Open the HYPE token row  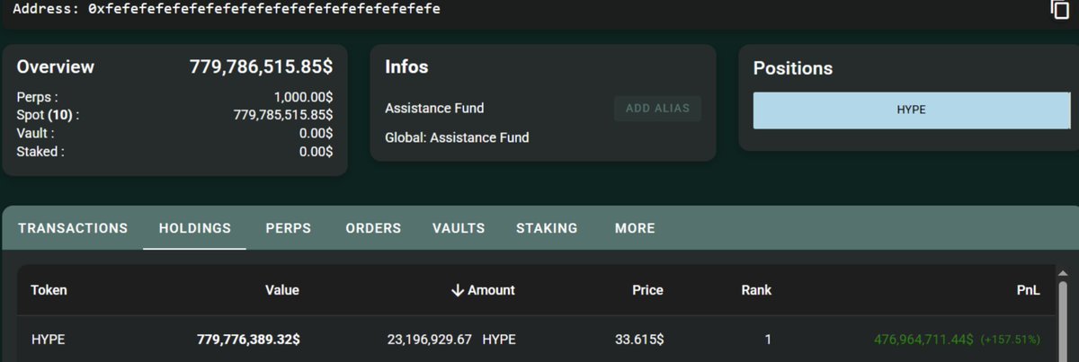tap(536, 340)
